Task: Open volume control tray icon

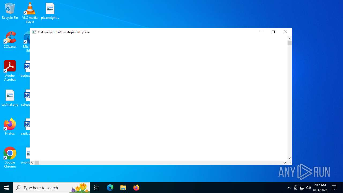Action: [x=308, y=188]
